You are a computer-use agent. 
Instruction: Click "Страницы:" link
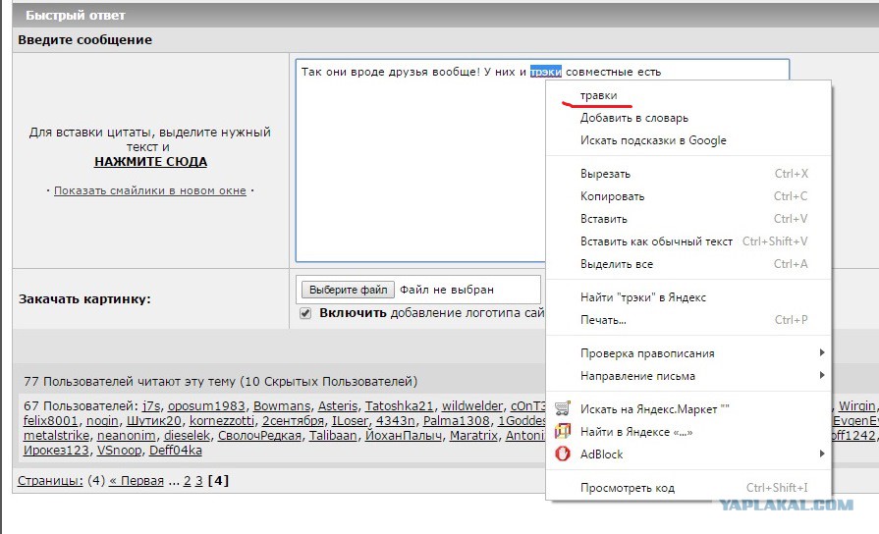point(50,481)
